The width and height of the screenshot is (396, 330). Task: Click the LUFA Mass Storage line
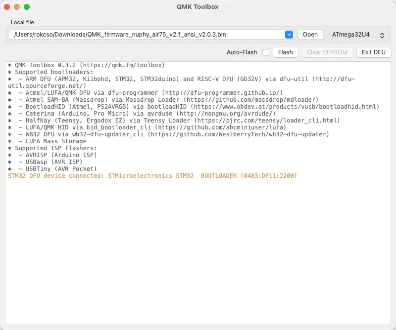tap(47, 141)
